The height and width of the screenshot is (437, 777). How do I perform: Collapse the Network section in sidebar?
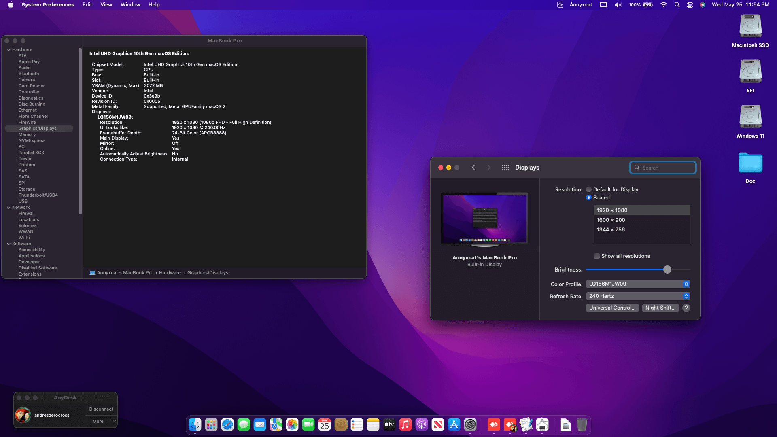tap(8, 208)
